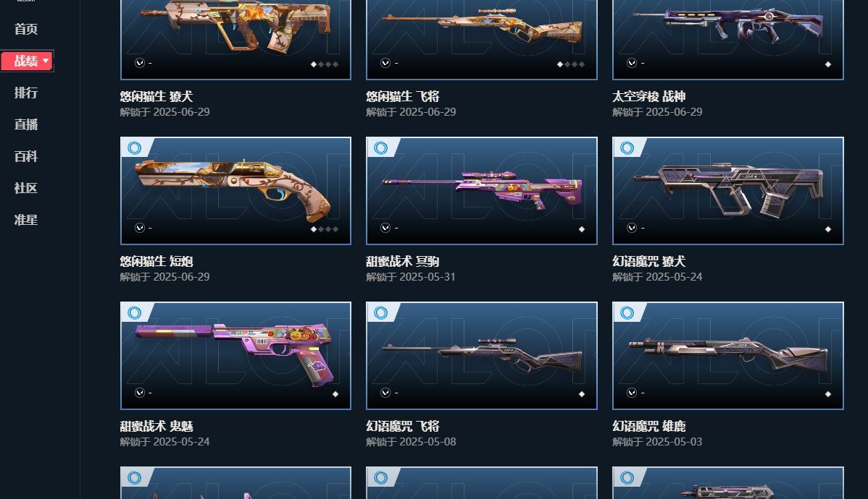This screenshot has height=499, width=868.
Task: Expand the 战绩 dropdown arrow in sidebar
Action: click(46, 61)
